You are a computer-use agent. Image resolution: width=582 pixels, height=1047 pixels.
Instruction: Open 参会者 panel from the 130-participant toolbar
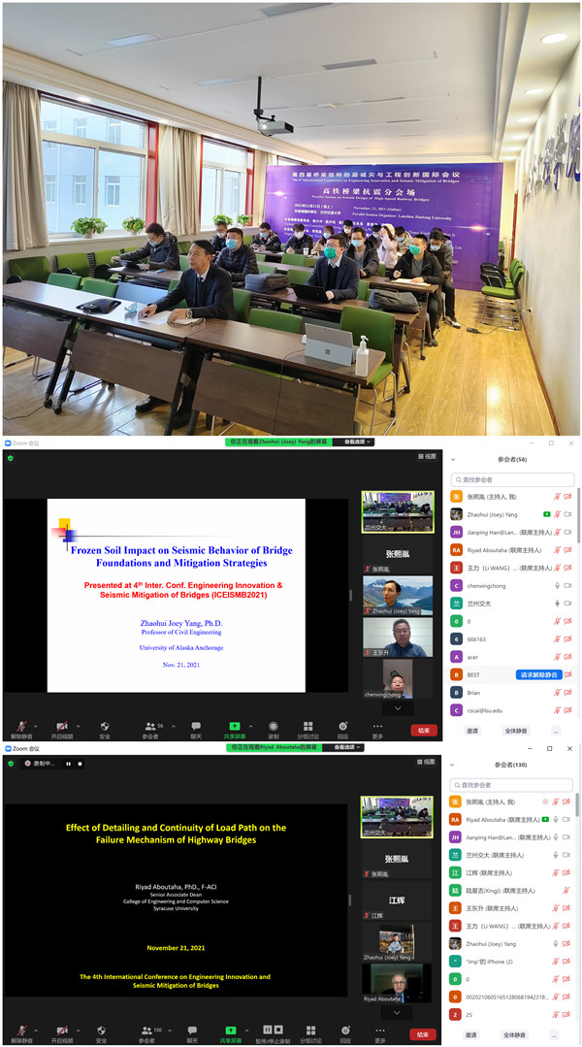click(x=146, y=1030)
